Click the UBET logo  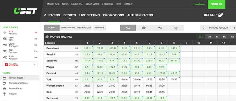click(x=26, y=11)
